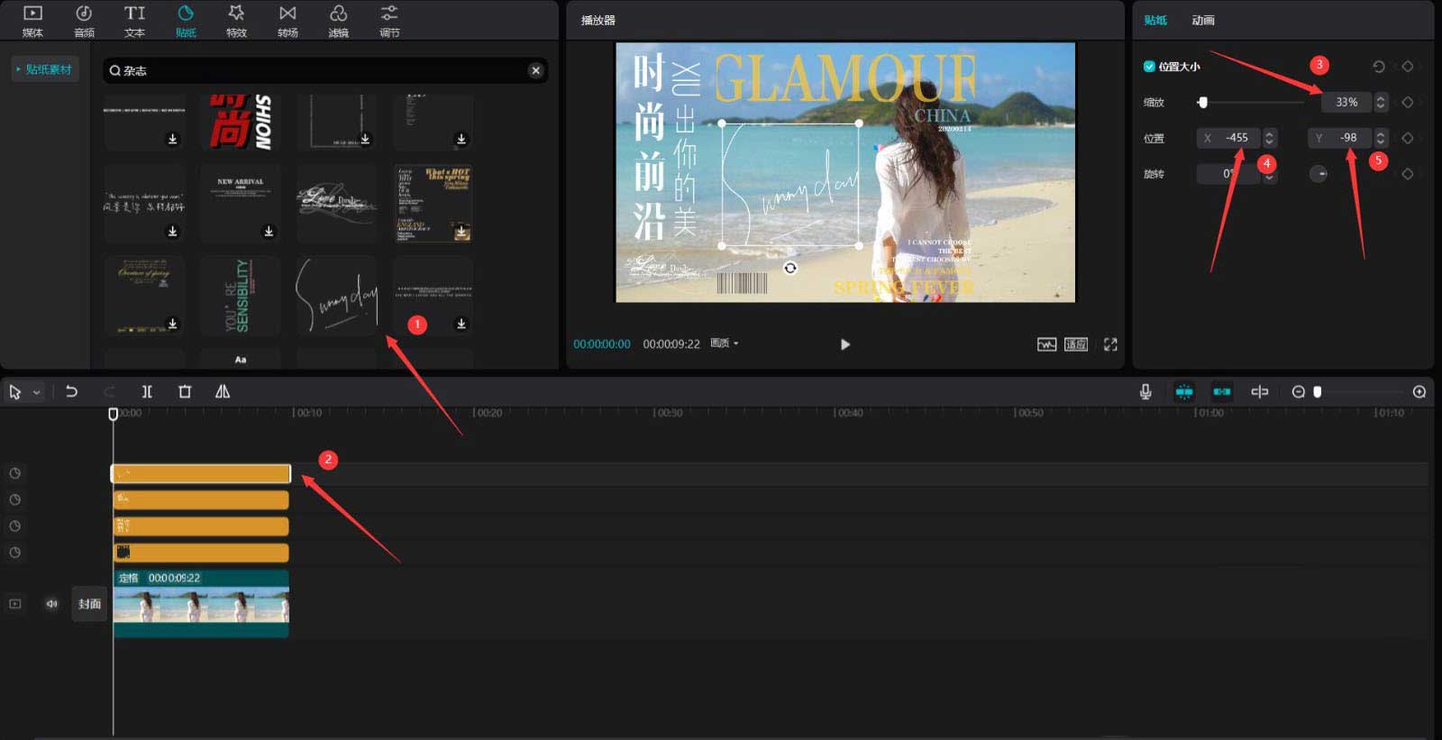
Task: Open the 画质 quality dropdown
Action: (725, 343)
